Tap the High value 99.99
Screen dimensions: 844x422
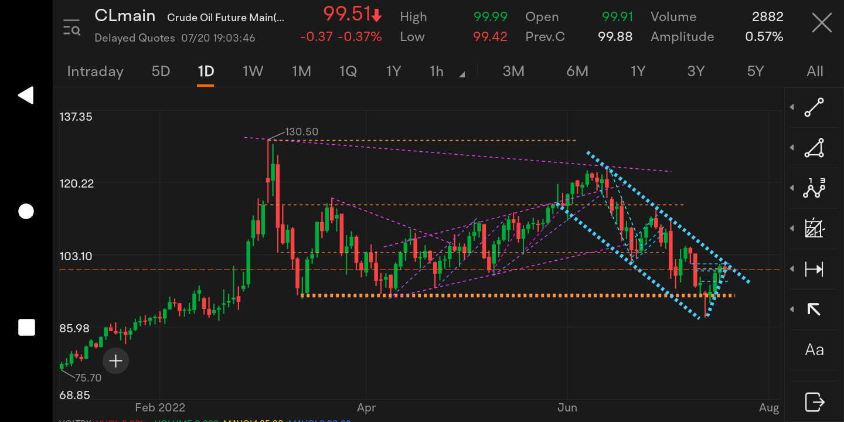(x=491, y=17)
